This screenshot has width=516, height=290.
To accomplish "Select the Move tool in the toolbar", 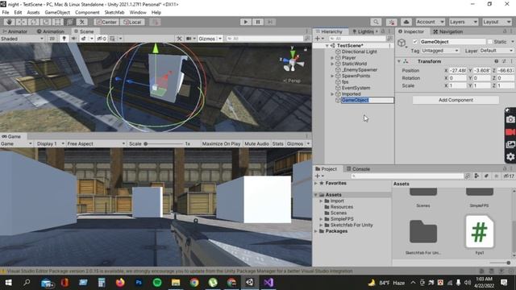I will click(x=22, y=22).
